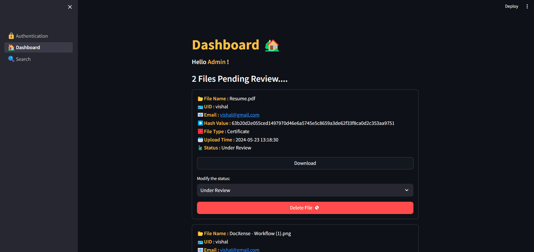Delete the Resume.pdf file
The width and height of the screenshot is (534, 252).
click(305, 208)
